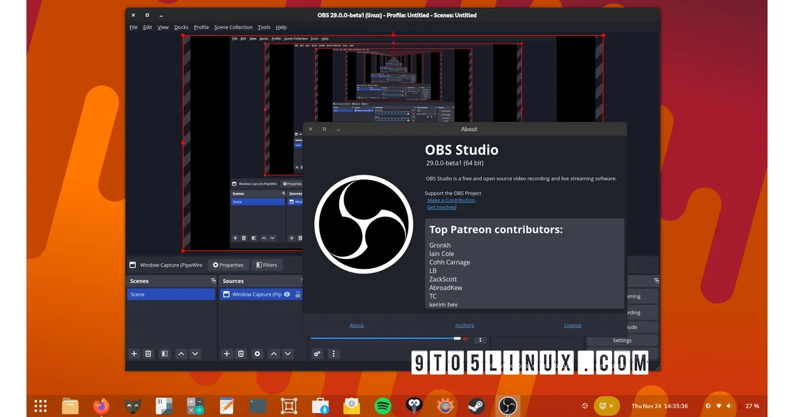
Task: Click the OBS Studio icon in the dock
Action: click(507, 406)
